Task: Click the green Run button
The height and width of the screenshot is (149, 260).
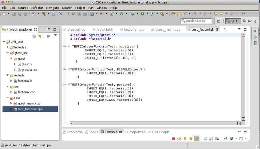Action: tap(142, 14)
